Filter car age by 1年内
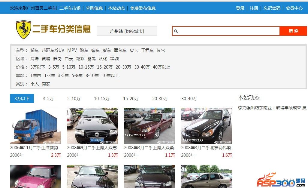This screenshot has width=308, height=188. coord(35,76)
